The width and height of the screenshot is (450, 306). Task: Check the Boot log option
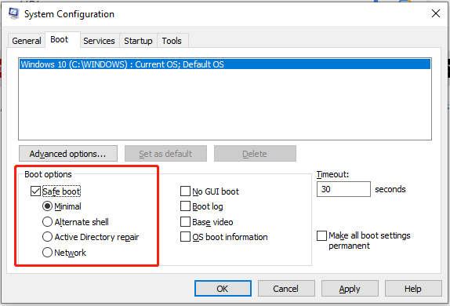coord(185,206)
